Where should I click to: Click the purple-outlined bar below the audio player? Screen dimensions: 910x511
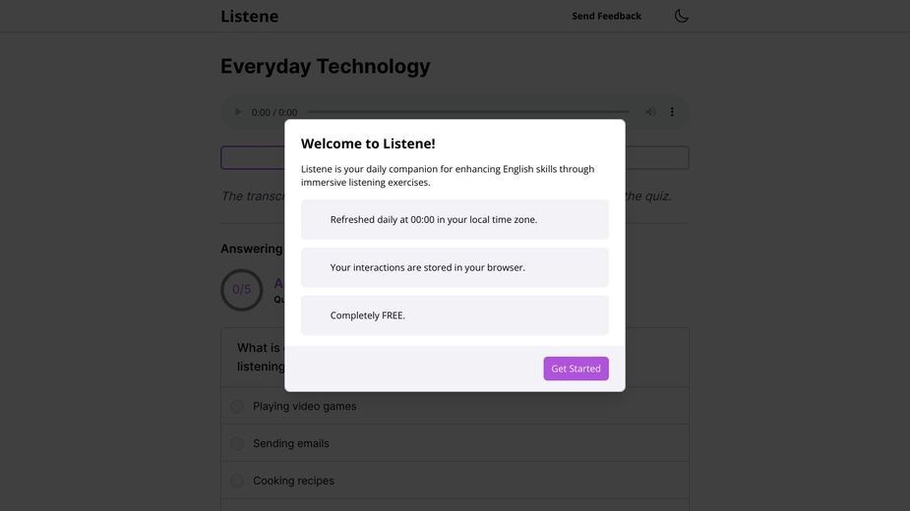tap(455, 158)
